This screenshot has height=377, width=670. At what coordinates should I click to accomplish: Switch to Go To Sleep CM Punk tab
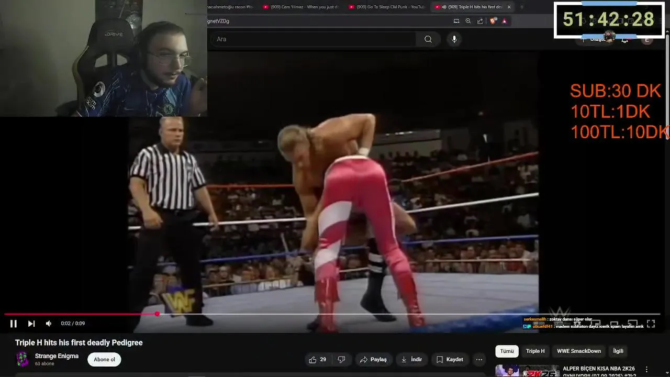(386, 7)
